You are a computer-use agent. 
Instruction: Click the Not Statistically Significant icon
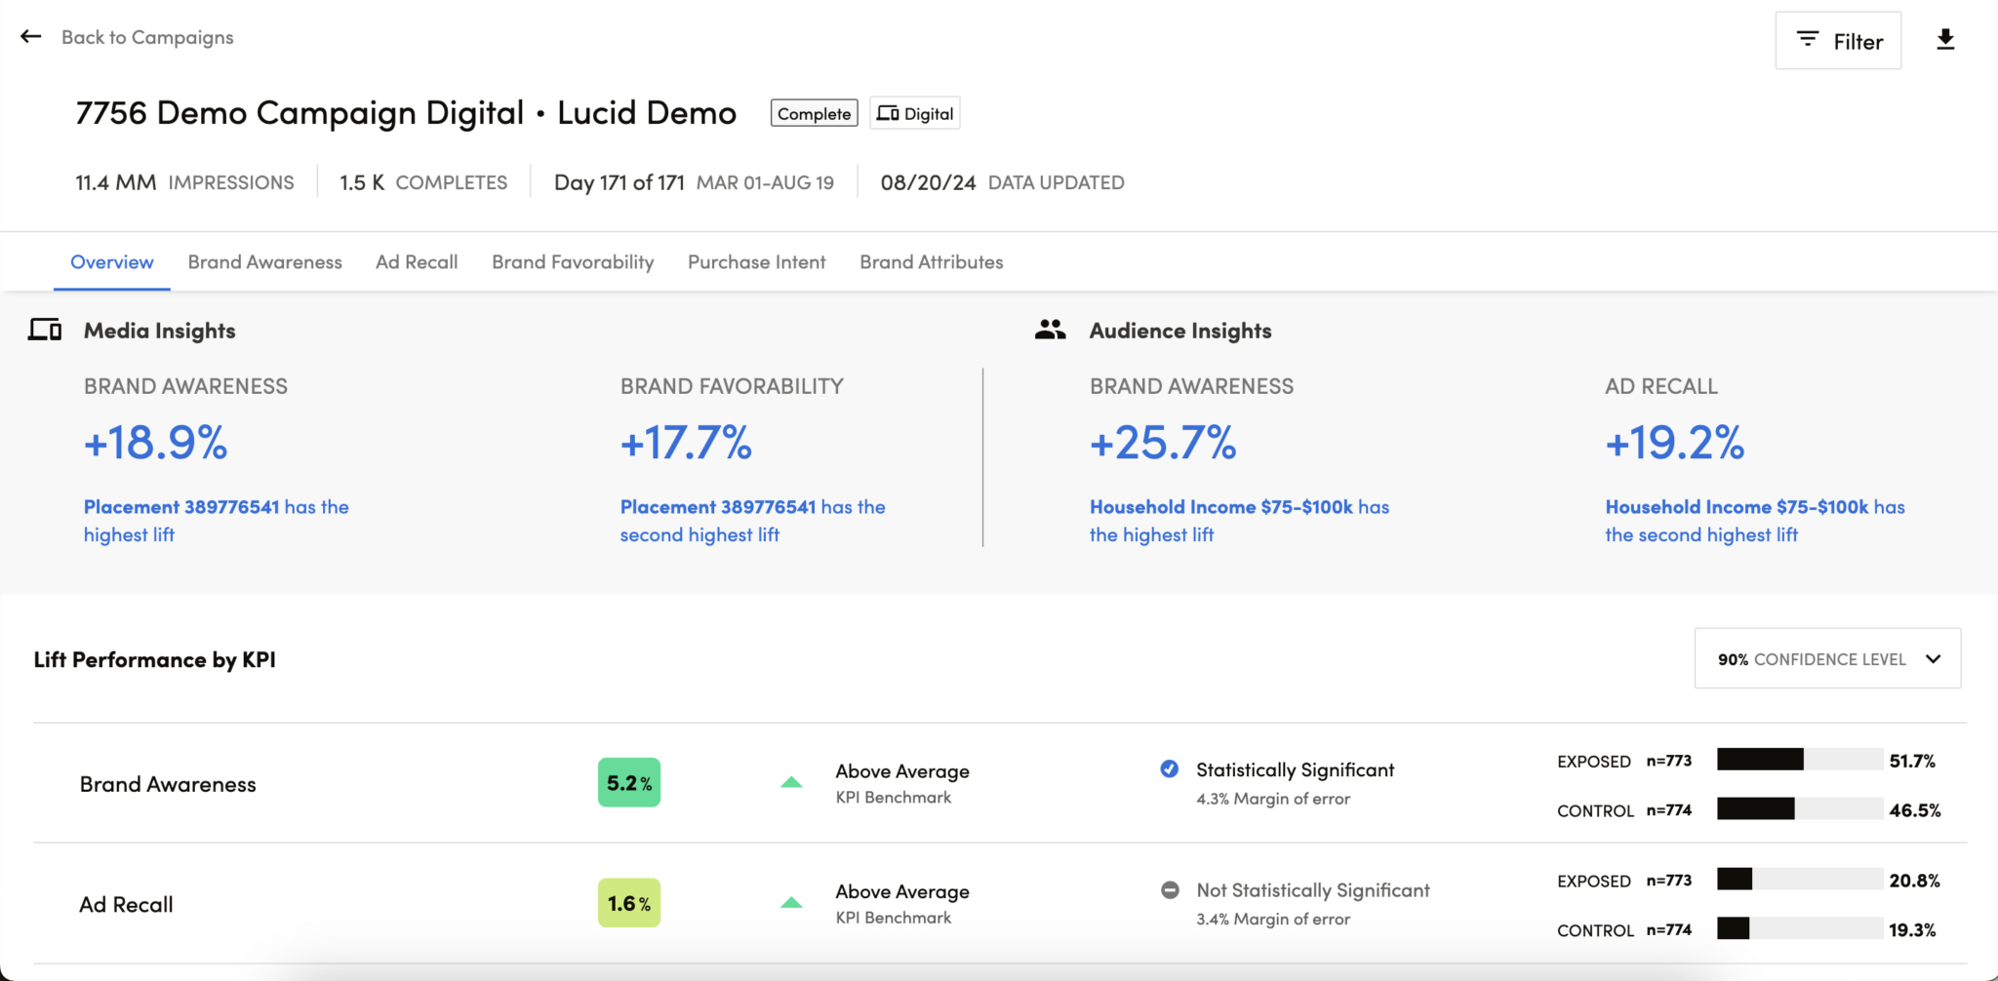(1168, 889)
